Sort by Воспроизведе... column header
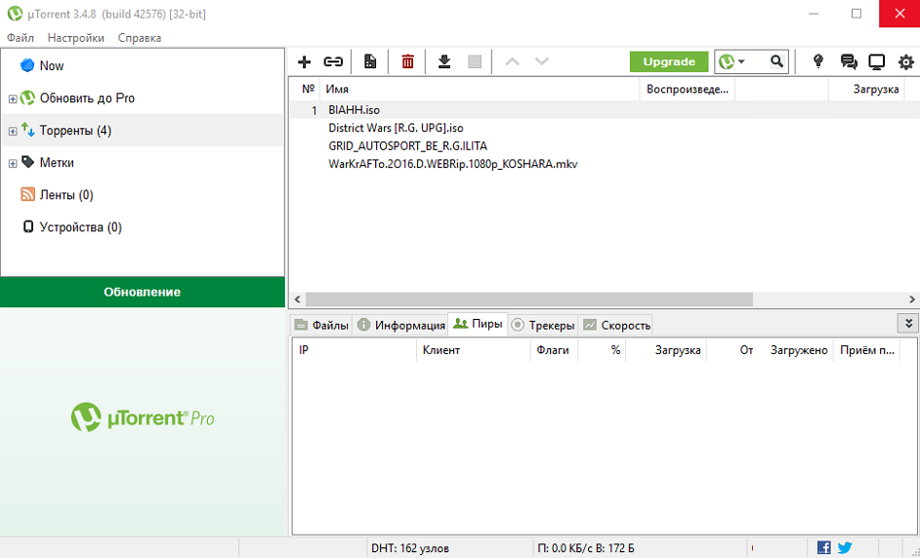Screen dimensions: 920x558 pos(687,89)
